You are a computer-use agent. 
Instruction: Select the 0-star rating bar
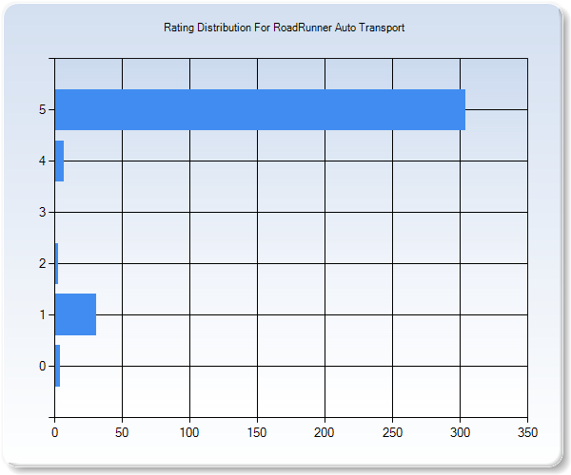point(57,366)
